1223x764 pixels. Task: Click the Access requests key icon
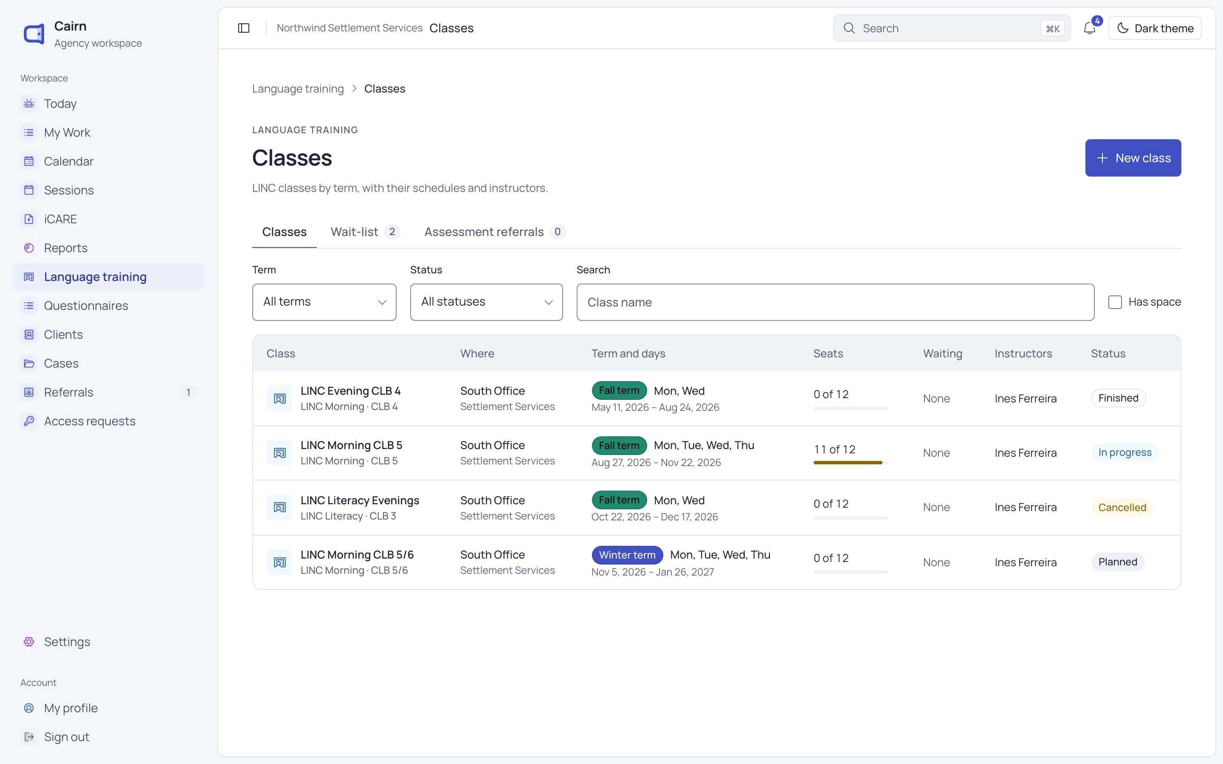click(29, 421)
